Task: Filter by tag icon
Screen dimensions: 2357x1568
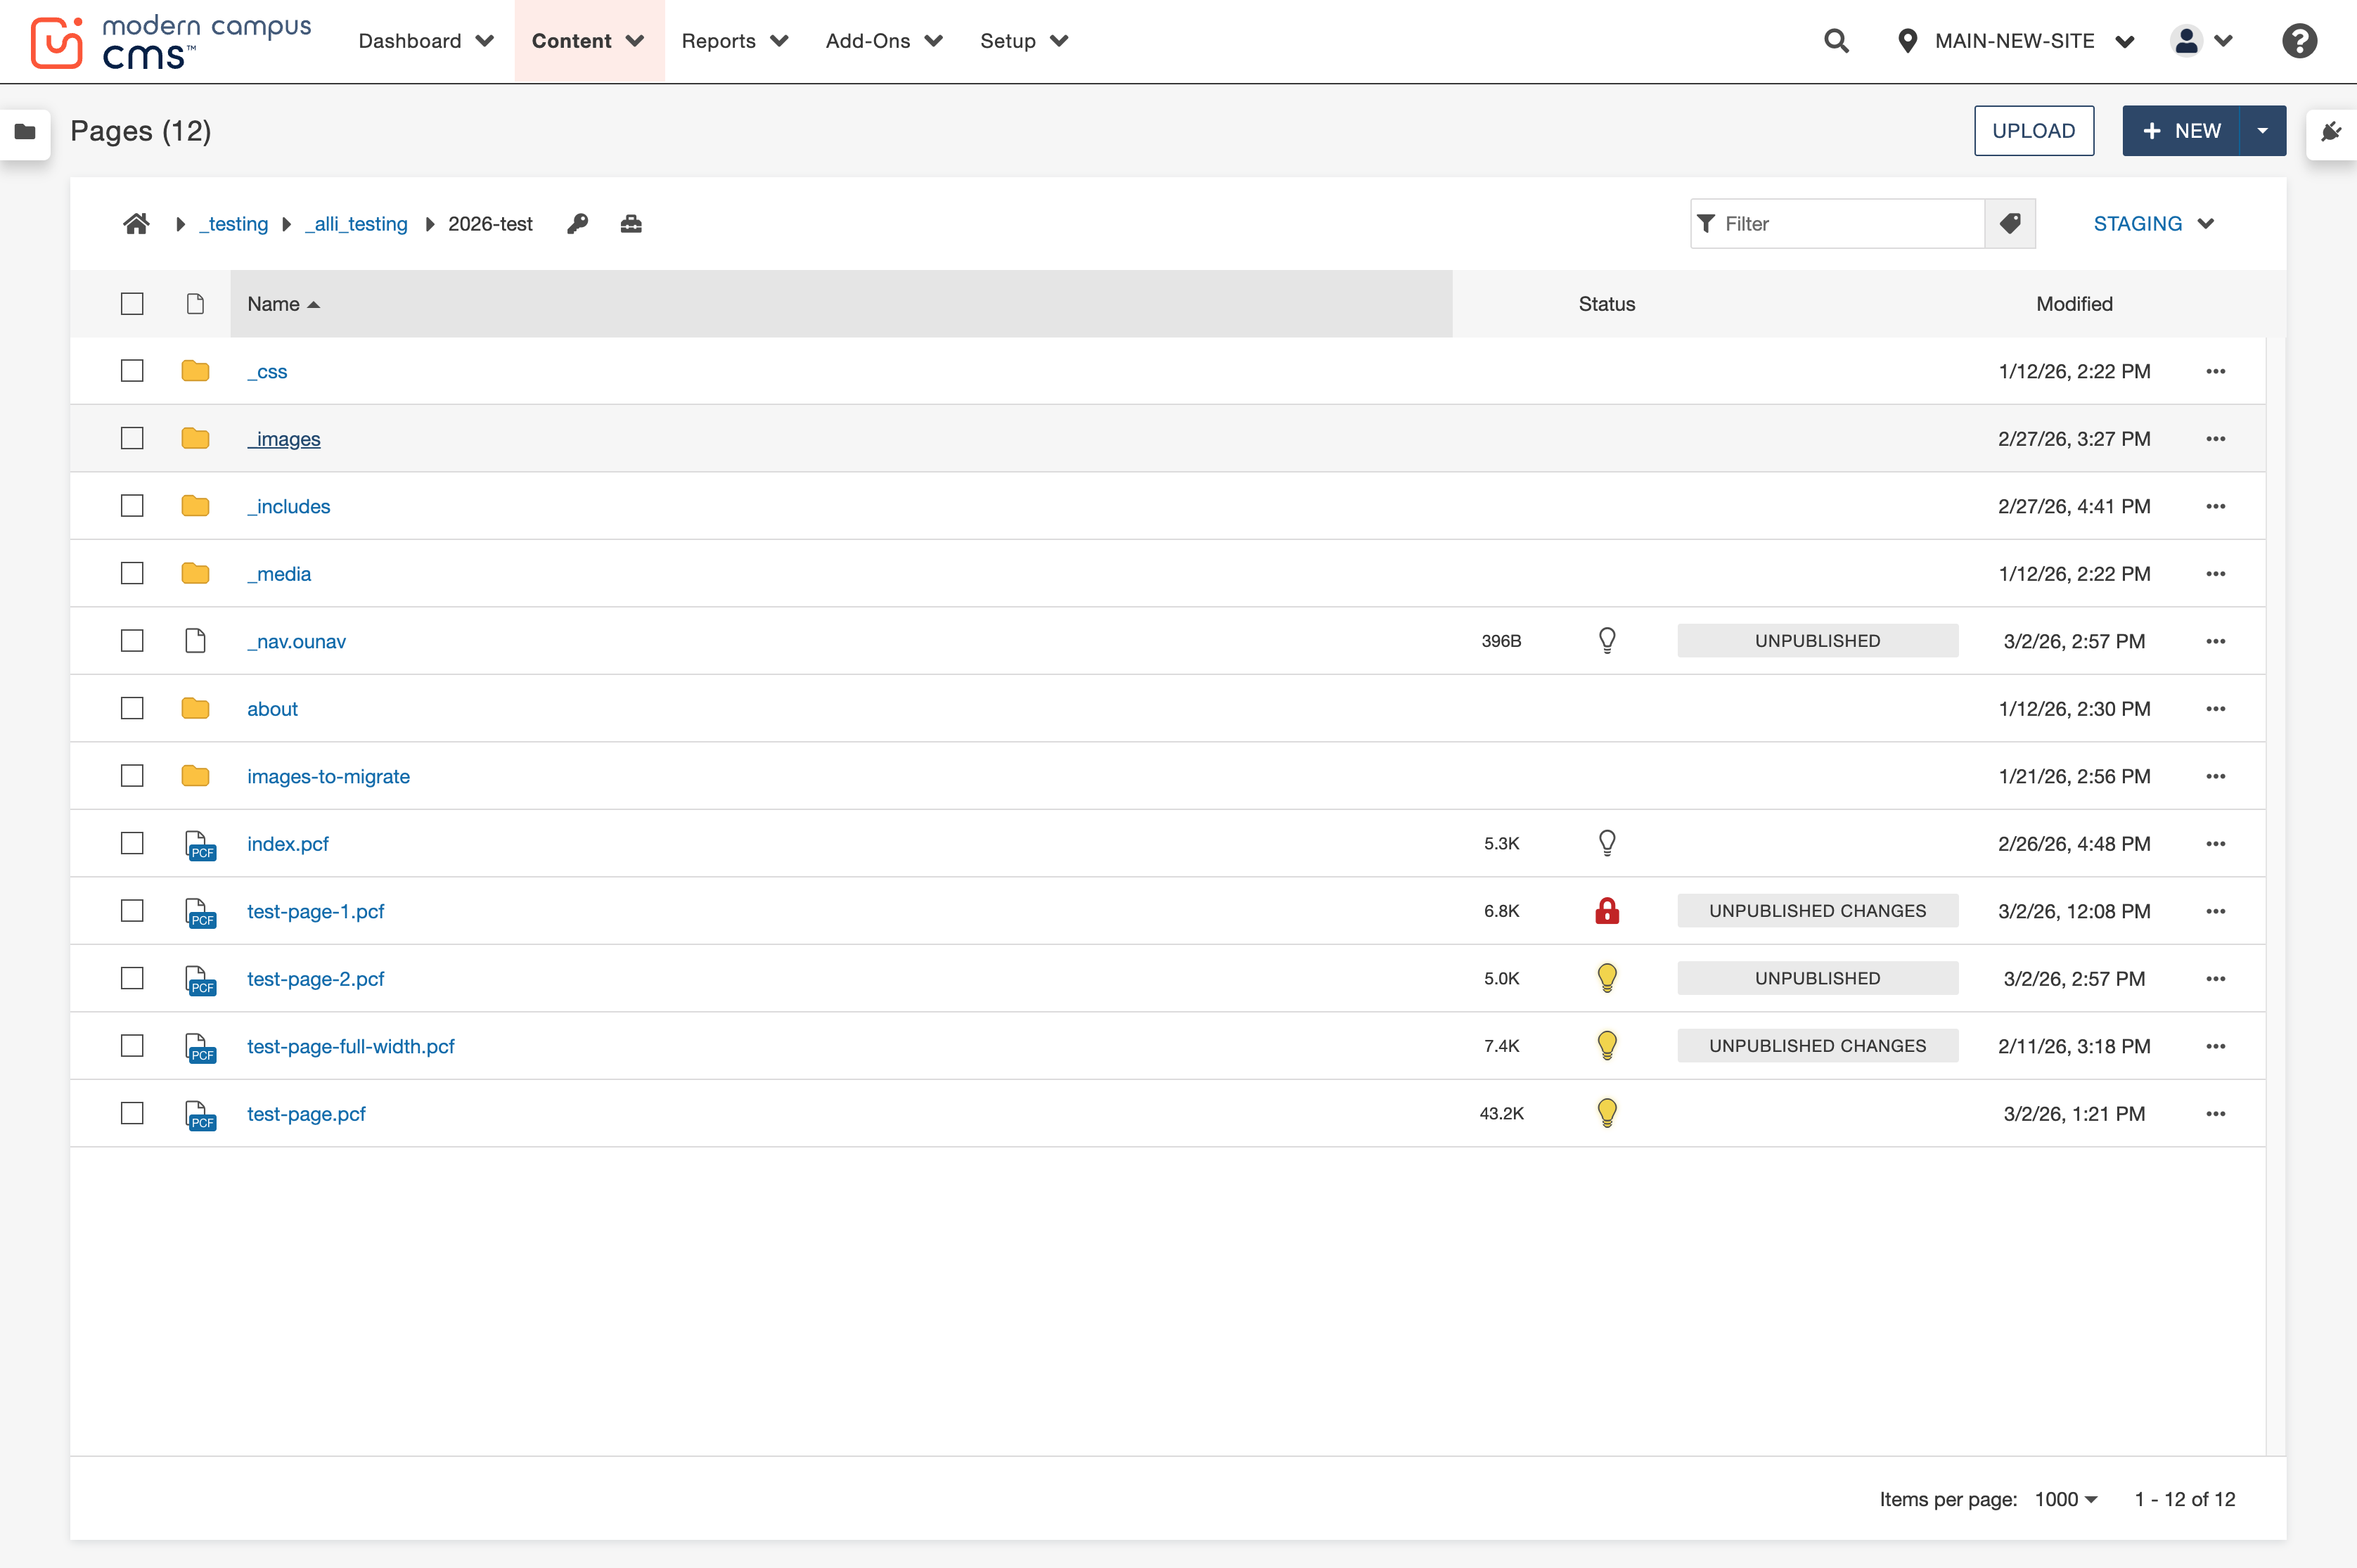Action: (x=2010, y=224)
